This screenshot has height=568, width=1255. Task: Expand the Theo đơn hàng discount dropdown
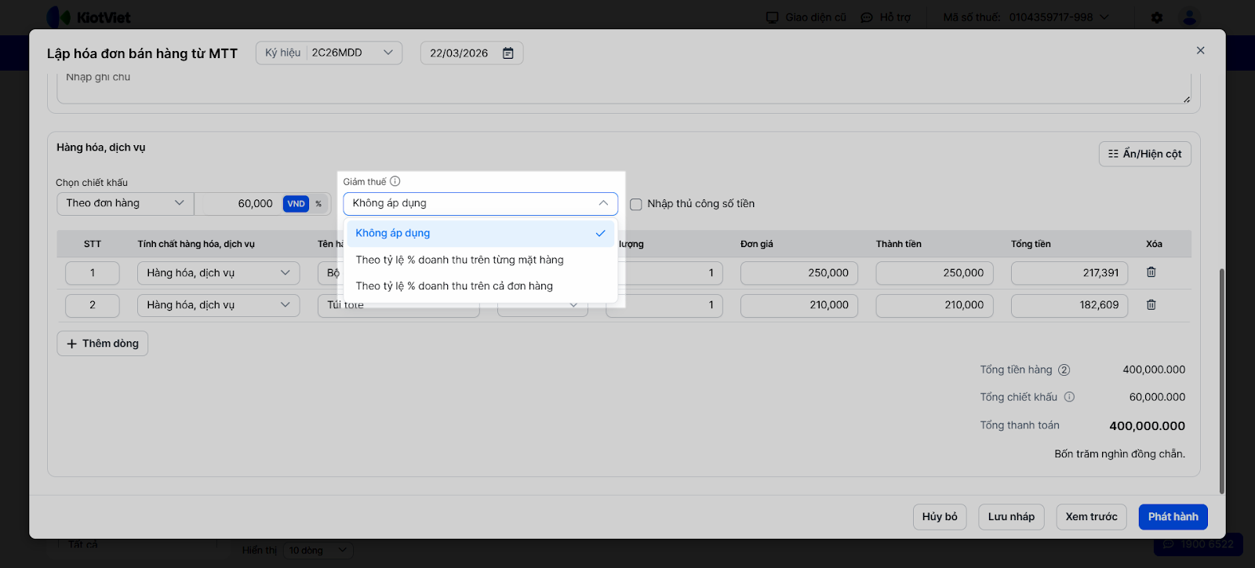pyautogui.click(x=125, y=203)
